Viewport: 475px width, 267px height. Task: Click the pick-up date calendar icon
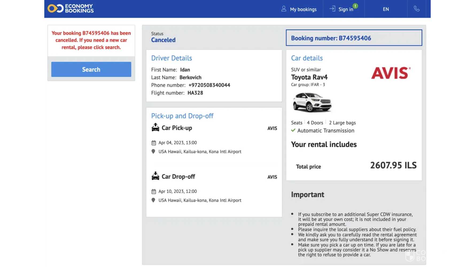point(154,143)
